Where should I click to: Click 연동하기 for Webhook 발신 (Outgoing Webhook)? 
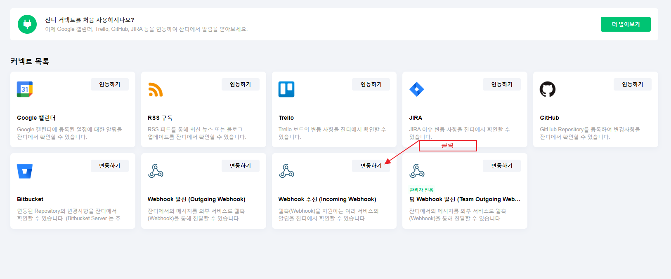[241, 166]
